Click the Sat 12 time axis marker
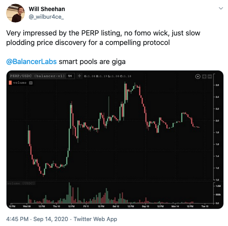The image size is (228, 226). [116, 206]
